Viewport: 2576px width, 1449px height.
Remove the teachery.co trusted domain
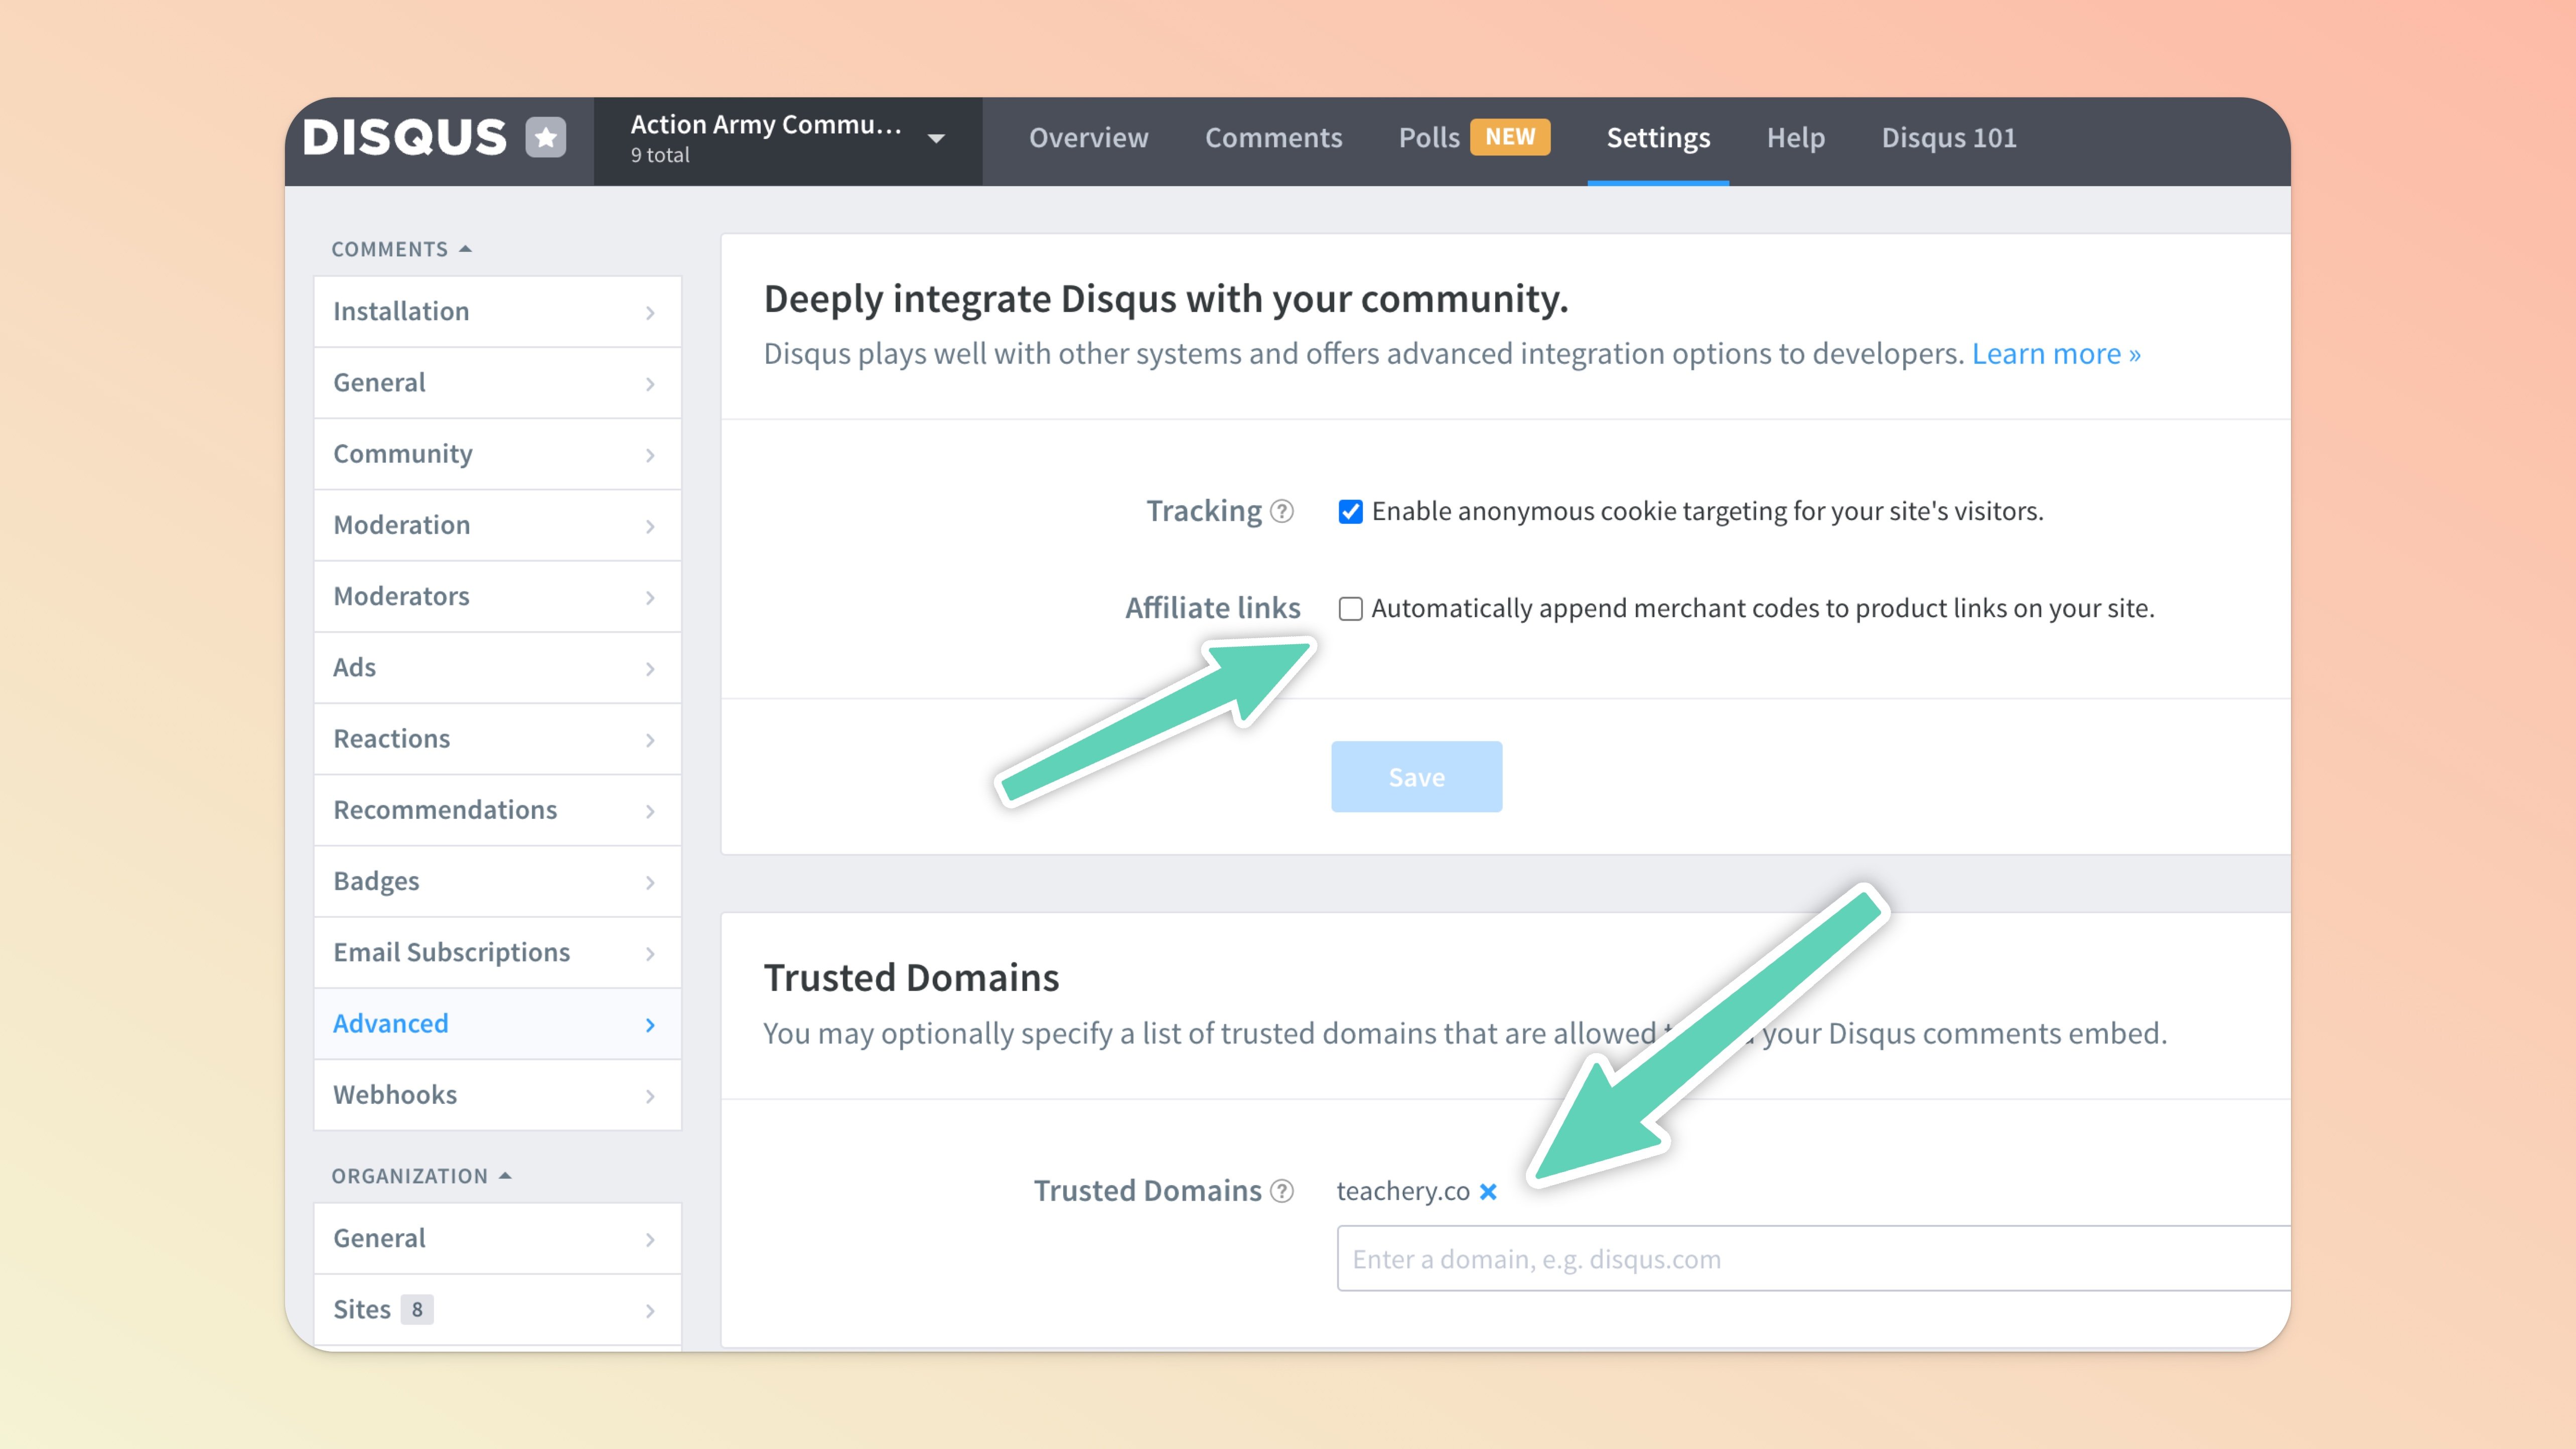click(x=1488, y=1191)
